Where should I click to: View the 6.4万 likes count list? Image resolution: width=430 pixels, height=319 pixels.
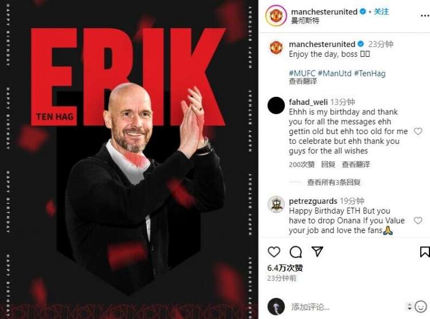tap(285, 268)
